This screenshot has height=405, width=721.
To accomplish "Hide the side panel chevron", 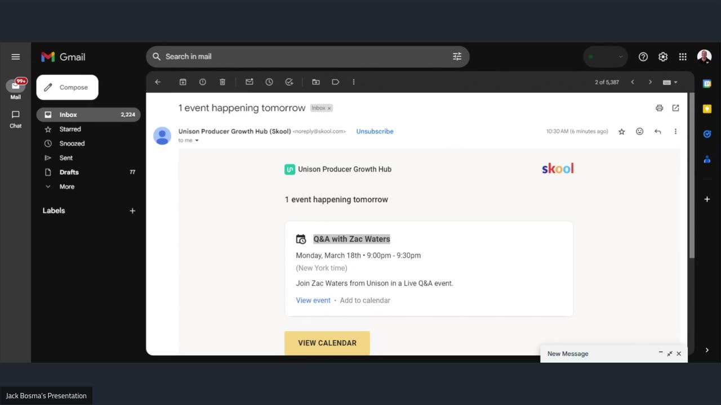I will (707, 350).
